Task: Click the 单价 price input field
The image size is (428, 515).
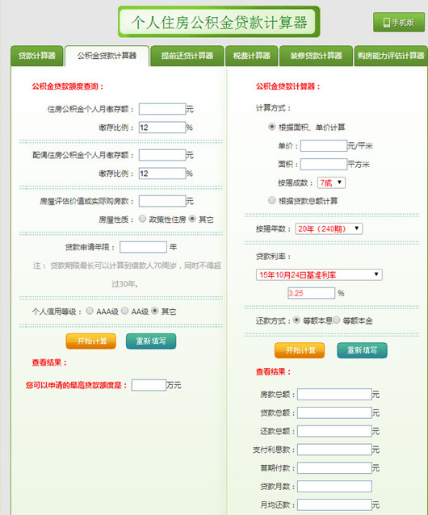Action: 324,146
